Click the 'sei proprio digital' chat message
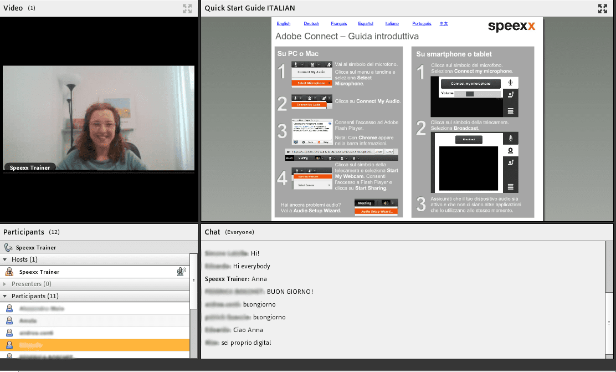Viewport: 616px width, 372px height. (246, 343)
